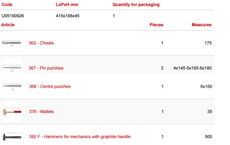Viewport: 230px width, 145px height.
Task: Click the Code column header
Action: pos(7,5)
